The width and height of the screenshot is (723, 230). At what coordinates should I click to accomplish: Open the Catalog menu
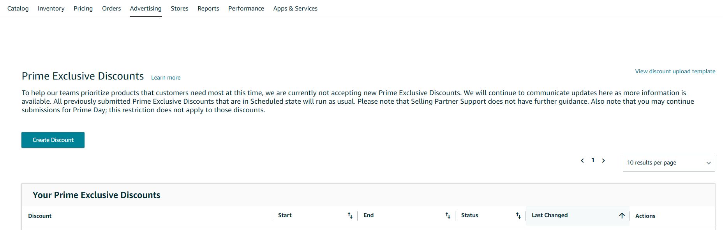click(x=18, y=8)
